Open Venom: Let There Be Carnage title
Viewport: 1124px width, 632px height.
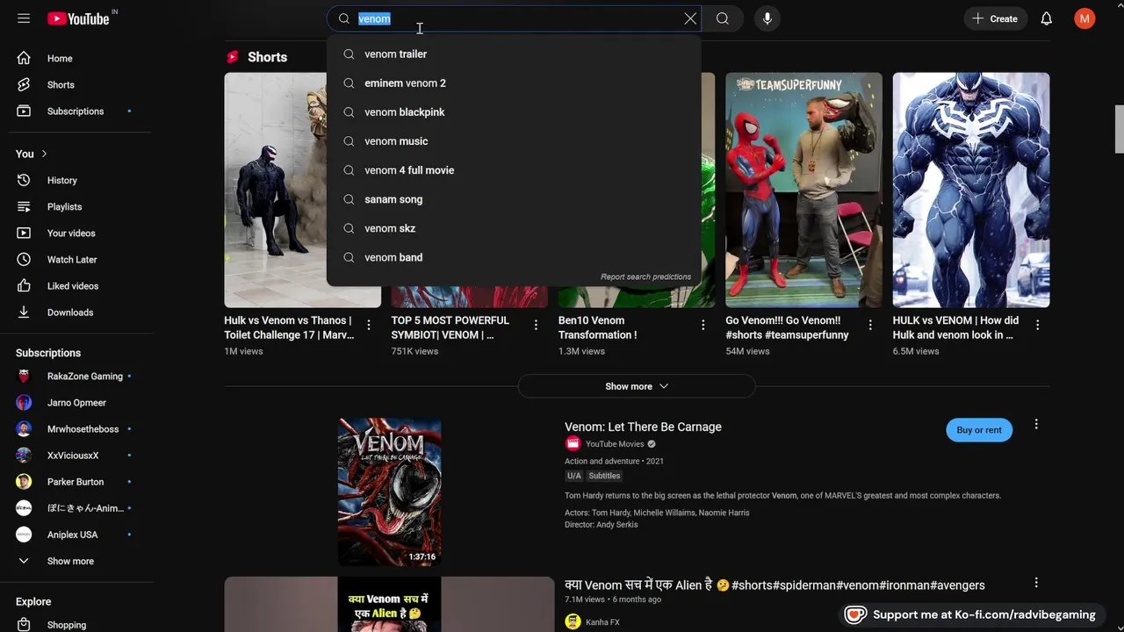click(643, 427)
